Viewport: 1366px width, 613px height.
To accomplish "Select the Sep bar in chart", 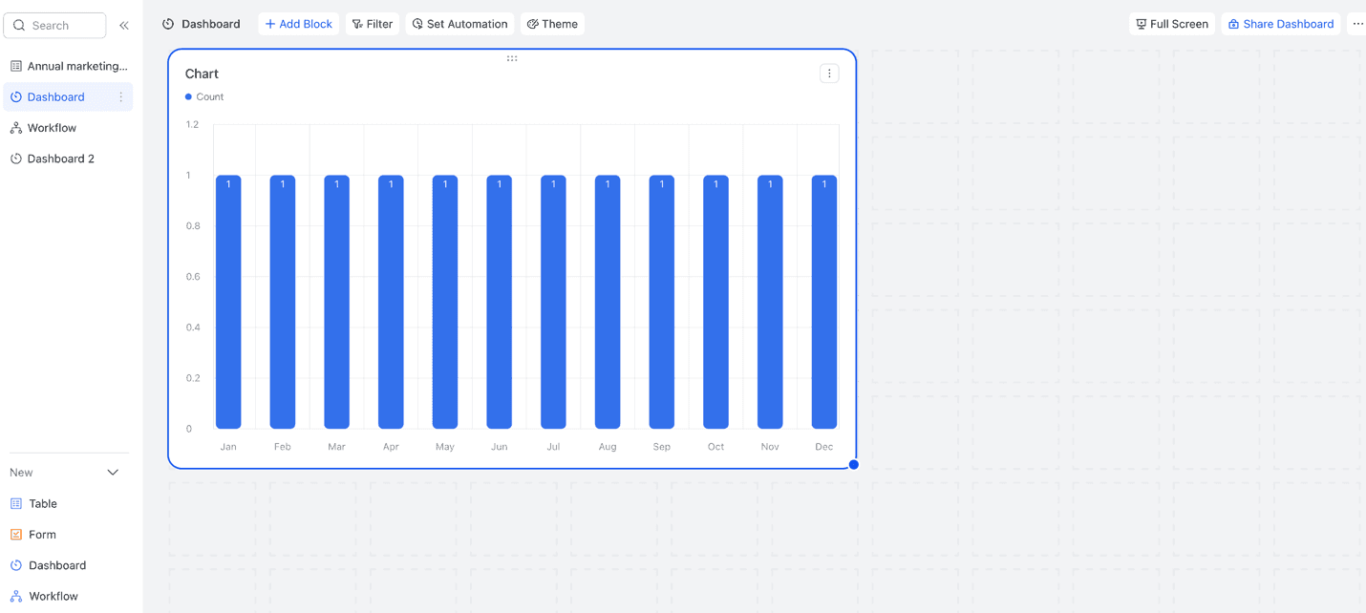I will [661, 302].
